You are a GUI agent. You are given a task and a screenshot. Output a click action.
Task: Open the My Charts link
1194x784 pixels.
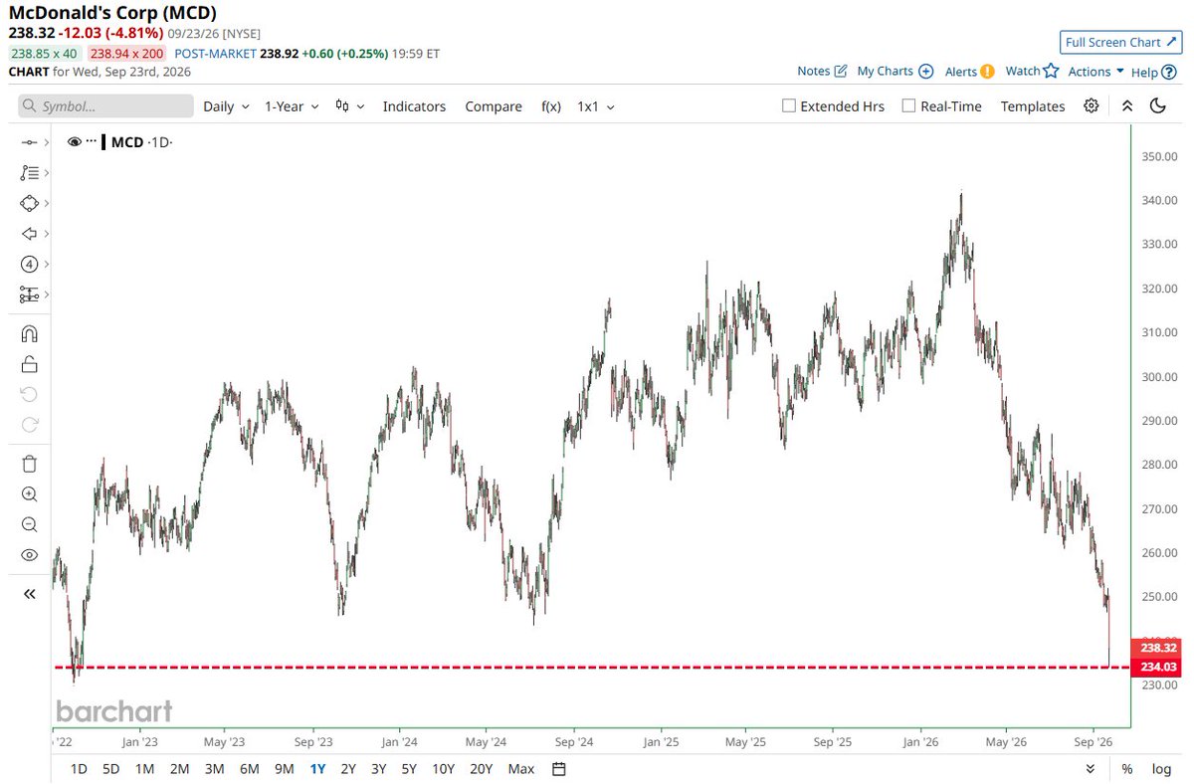(x=895, y=71)
